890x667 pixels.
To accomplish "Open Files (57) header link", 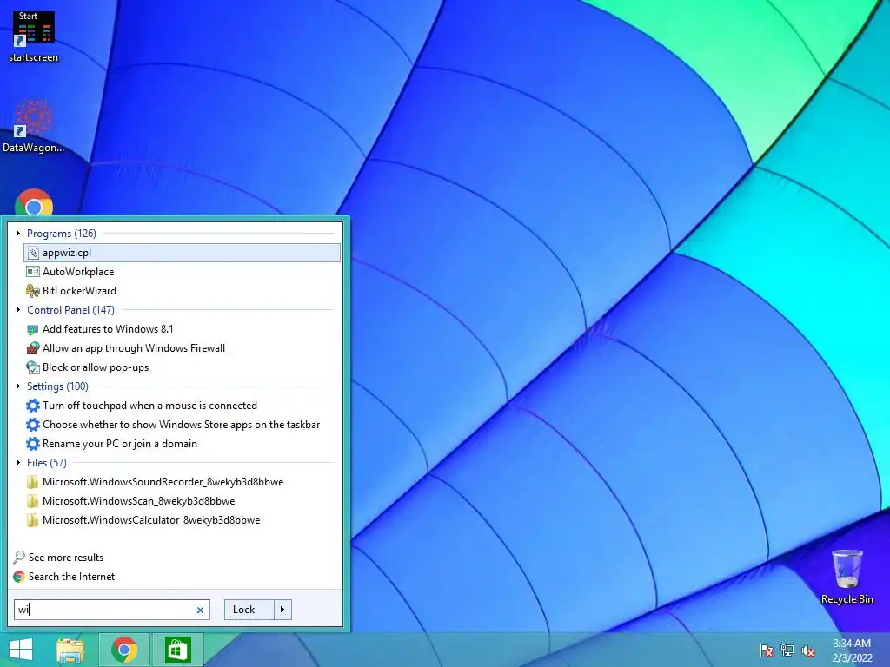I will pos(47,463).
